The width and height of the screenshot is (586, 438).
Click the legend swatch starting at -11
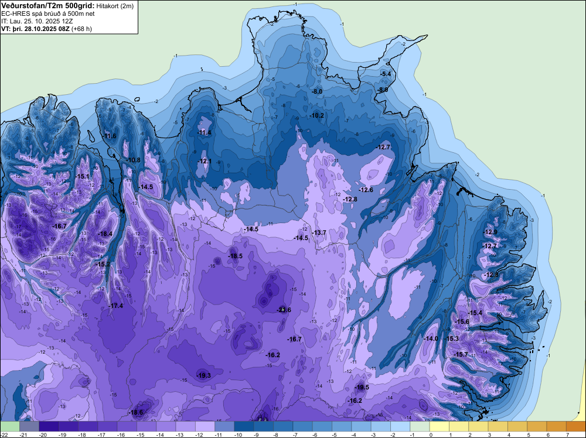(224, 426)
